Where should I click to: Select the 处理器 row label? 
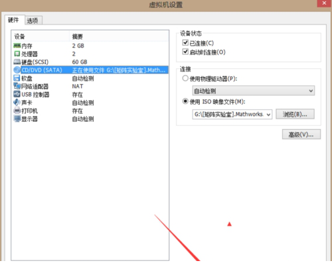click(x=29, y=54)
